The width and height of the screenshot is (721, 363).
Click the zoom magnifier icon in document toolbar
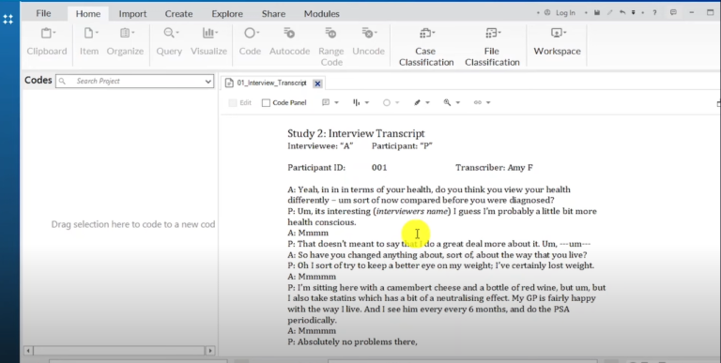click(447, 102)
